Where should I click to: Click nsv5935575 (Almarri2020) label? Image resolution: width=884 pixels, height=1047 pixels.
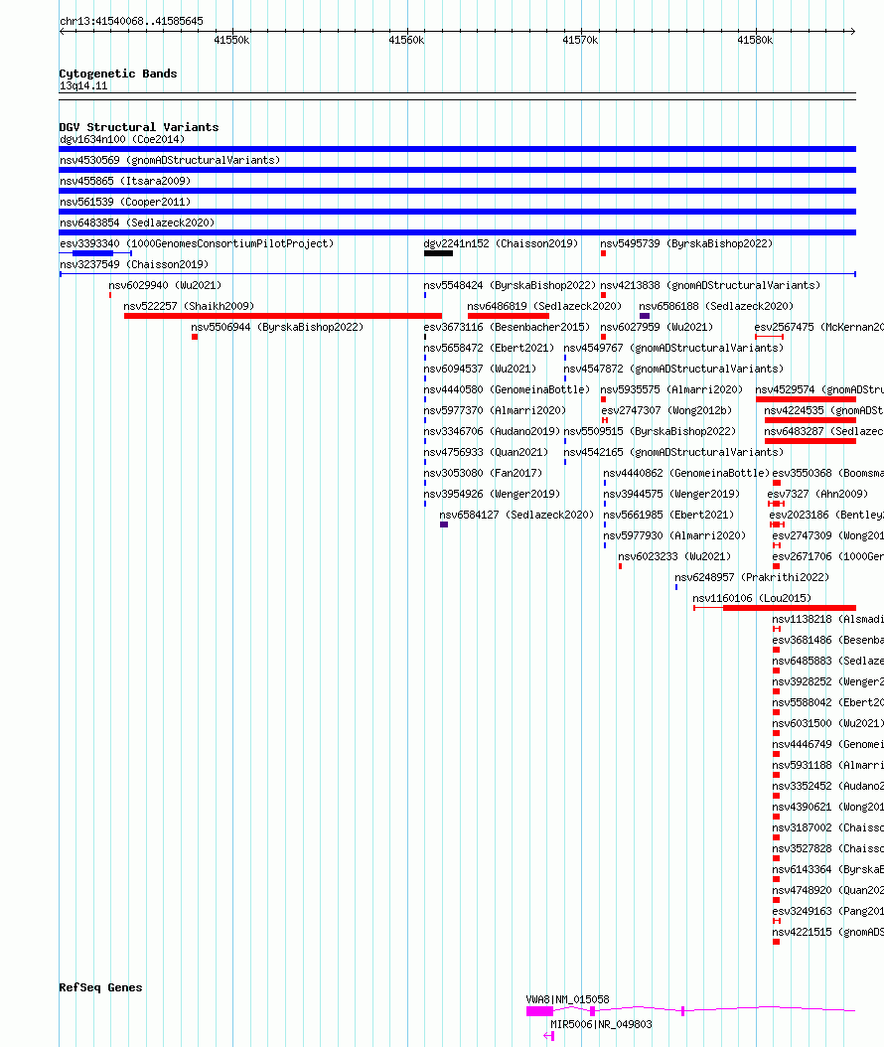click(671, 389)
